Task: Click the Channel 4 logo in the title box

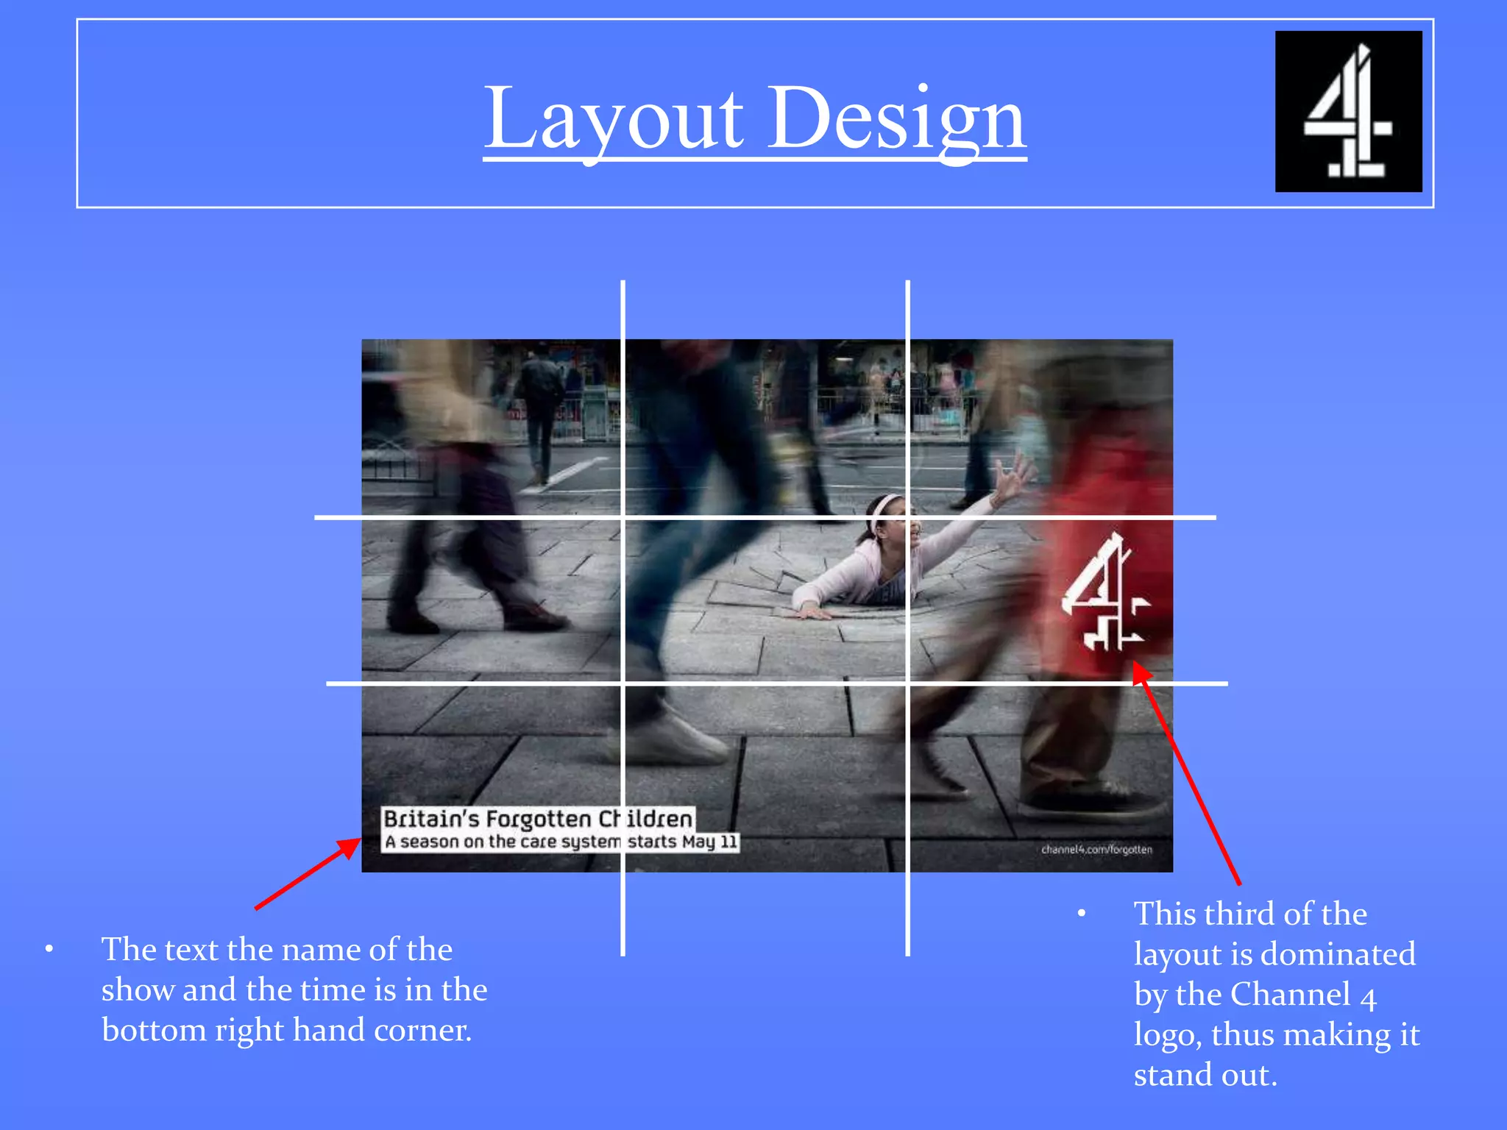Action: click(x=1348, y=111)
